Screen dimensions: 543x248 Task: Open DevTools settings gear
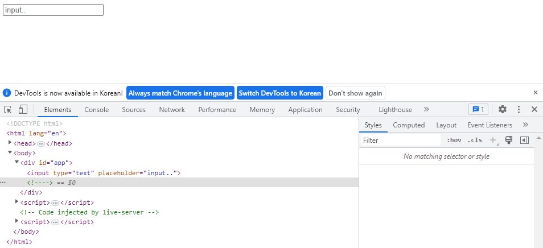pyautogui.click(x=502, y=110)
